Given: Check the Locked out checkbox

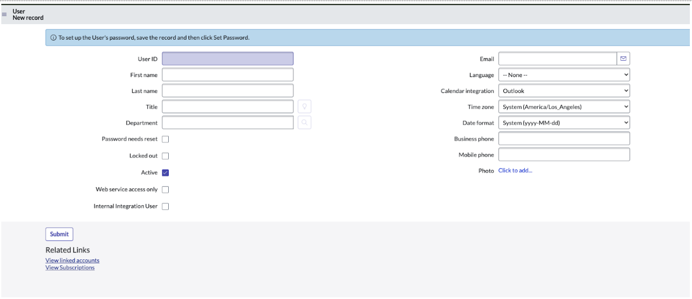Looking at the screenshot, I should 165,156.
